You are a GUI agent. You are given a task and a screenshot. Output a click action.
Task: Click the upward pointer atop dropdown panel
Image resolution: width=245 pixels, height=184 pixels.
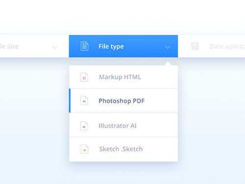(168, 63)
